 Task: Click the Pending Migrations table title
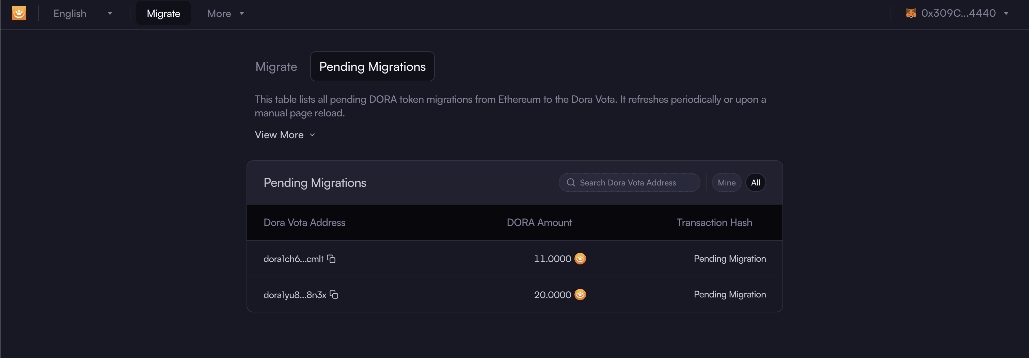coord(315,183)
